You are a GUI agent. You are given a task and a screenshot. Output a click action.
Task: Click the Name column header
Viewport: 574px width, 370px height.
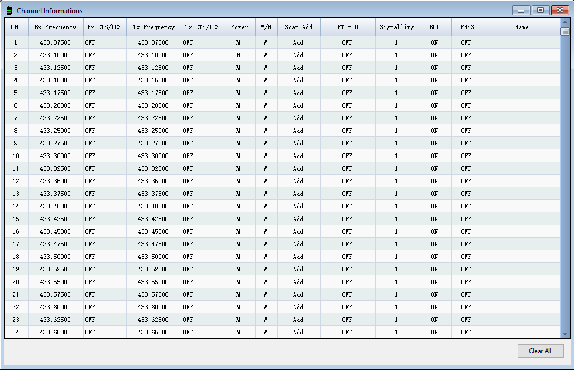(x=521, y=27)
